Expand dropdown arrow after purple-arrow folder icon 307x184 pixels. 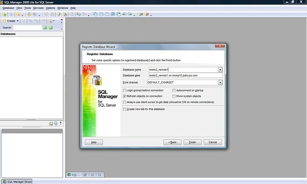coord(151,15)
